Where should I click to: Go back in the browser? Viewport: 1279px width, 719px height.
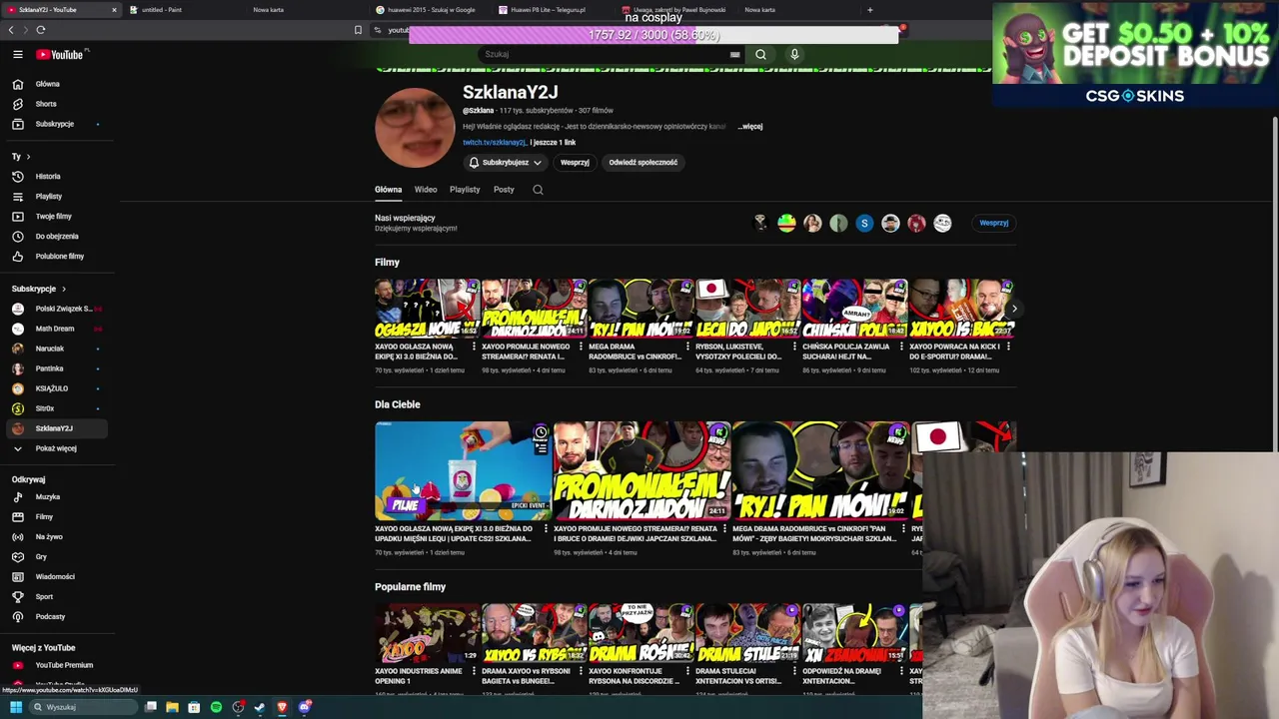point(11,30)
